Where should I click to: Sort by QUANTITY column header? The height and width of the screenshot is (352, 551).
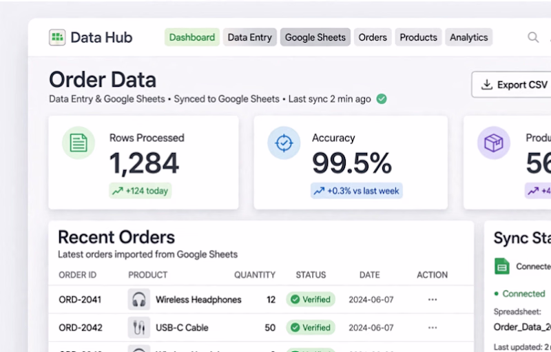(255, 275)
